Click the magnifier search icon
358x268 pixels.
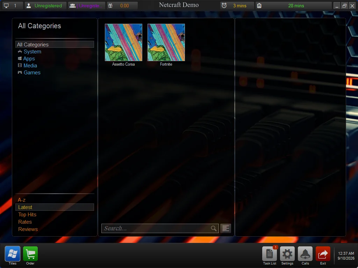(x=214, y=228)
